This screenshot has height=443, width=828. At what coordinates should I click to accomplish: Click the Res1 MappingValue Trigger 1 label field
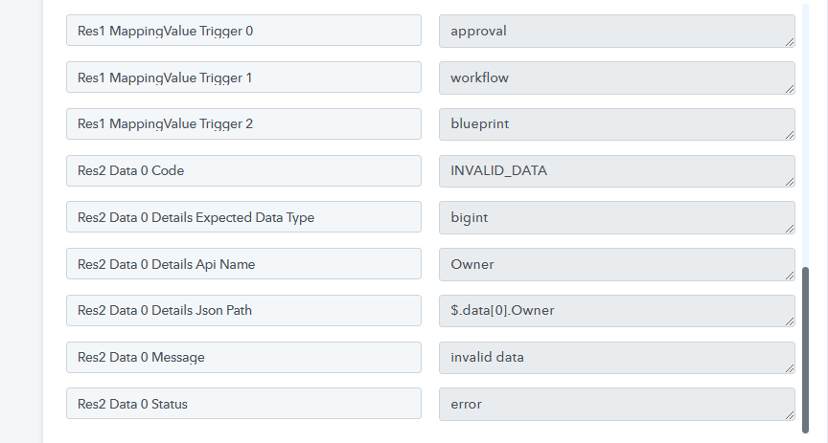click(243, 77)
